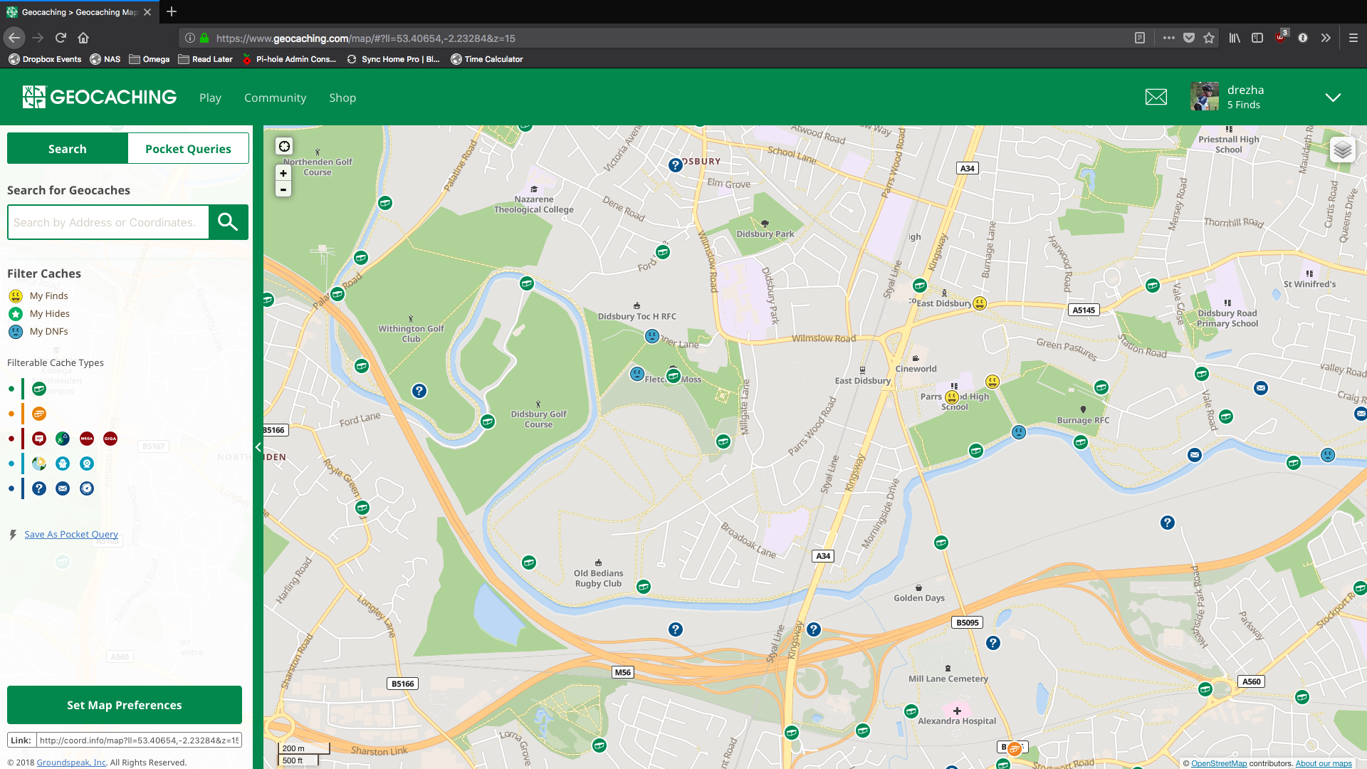This screenshot has height=769, width=1367.
Task: Toggle the webcam cache type filter
Action: [87, 464]
